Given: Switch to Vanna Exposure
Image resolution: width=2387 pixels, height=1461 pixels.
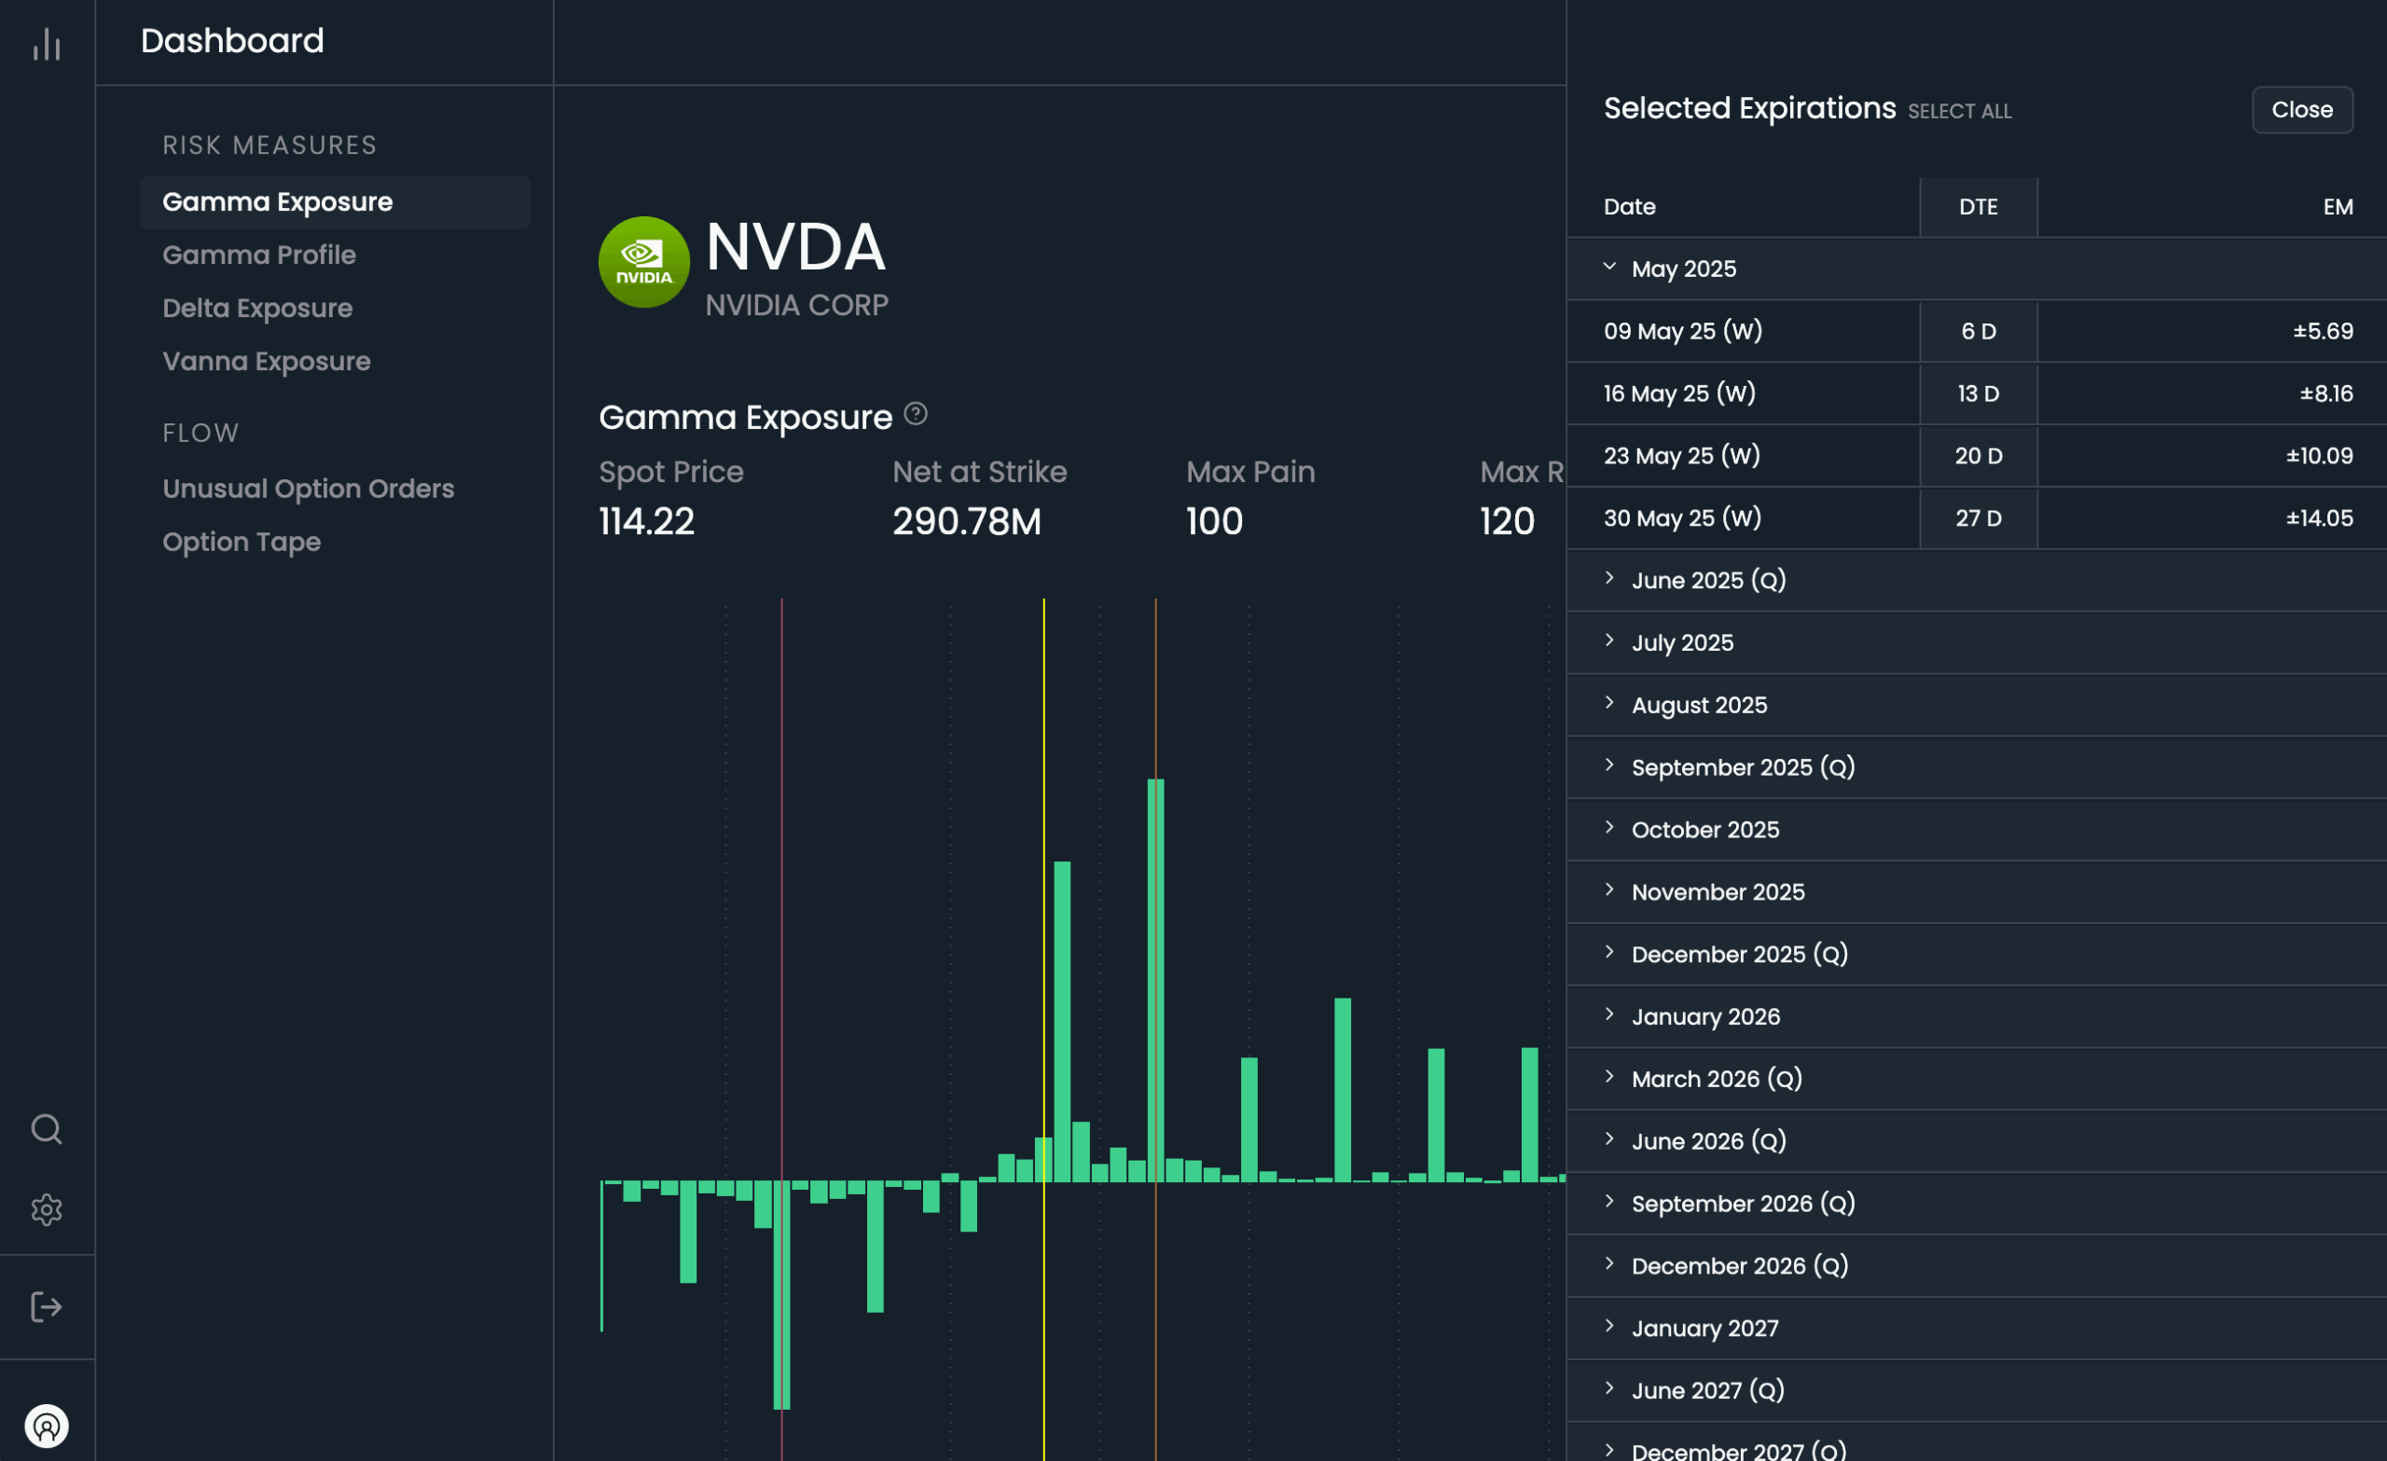Looking at the screenshot, I should pos(267,362).
